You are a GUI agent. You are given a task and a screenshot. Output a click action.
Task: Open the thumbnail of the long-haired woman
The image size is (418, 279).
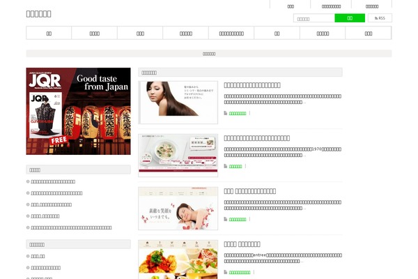178,103
